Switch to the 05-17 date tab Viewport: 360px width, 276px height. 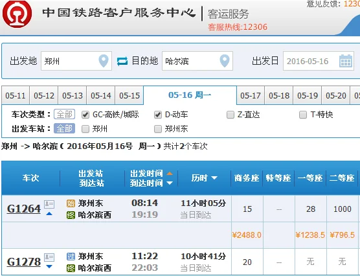coord(251,95)
